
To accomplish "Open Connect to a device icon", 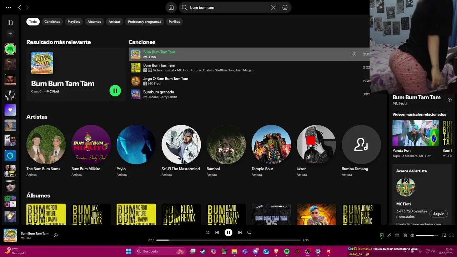I will click(x=405, y=236).
